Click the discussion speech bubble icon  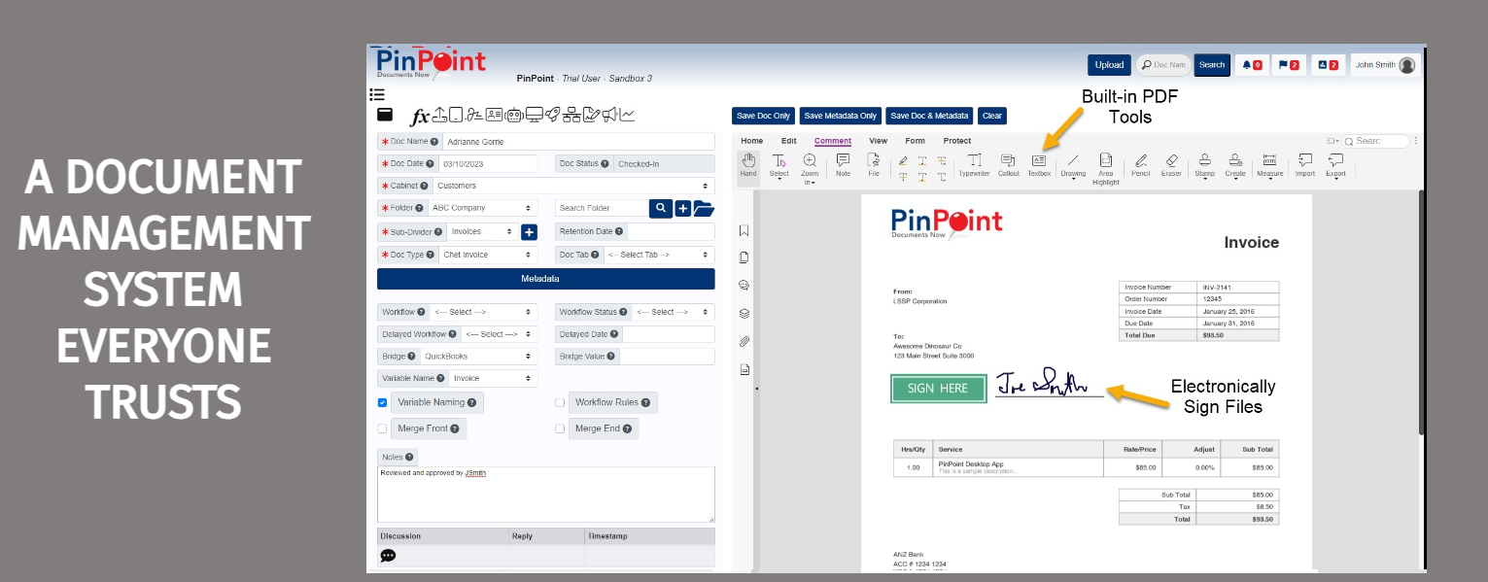pyautogui.click(x=388, y=556)
